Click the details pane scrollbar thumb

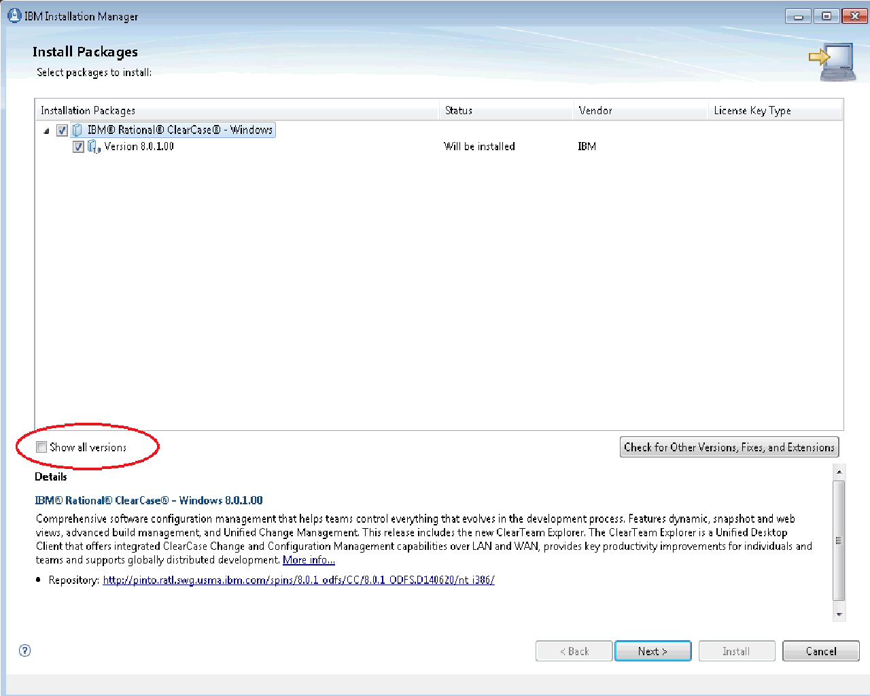point(839,540)
